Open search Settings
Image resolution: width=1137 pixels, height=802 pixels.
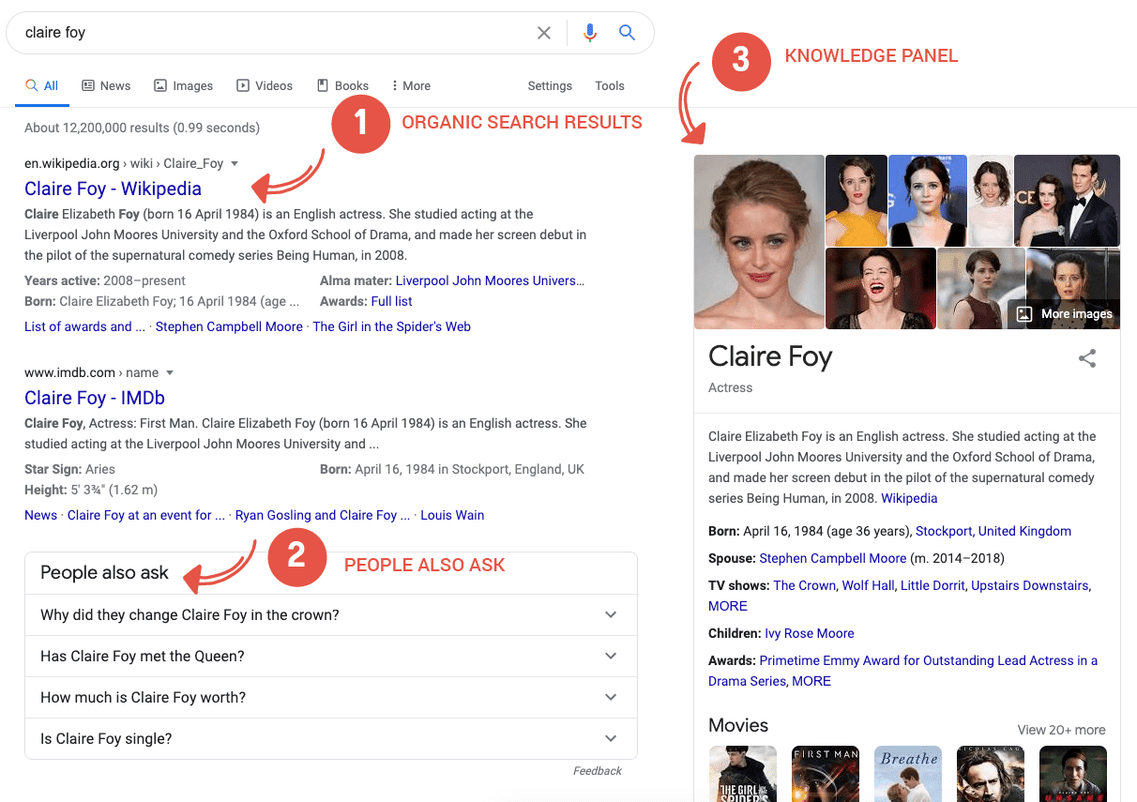coord(550,85)
